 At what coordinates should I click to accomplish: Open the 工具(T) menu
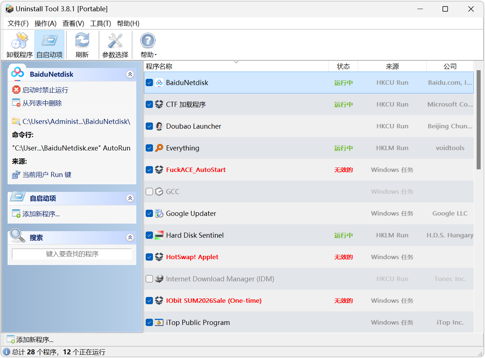point(101,23)
